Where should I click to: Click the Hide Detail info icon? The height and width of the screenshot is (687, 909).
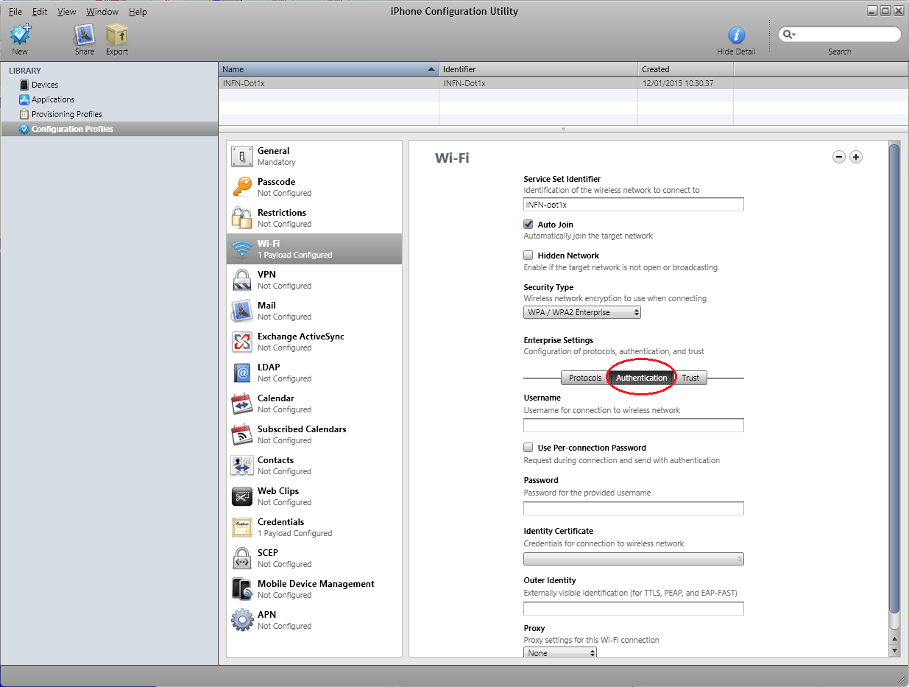(x=736, y=35)
